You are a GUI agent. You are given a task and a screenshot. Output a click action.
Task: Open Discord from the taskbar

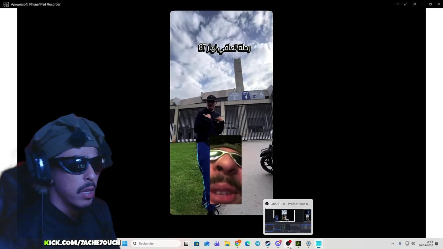[278, 243]
